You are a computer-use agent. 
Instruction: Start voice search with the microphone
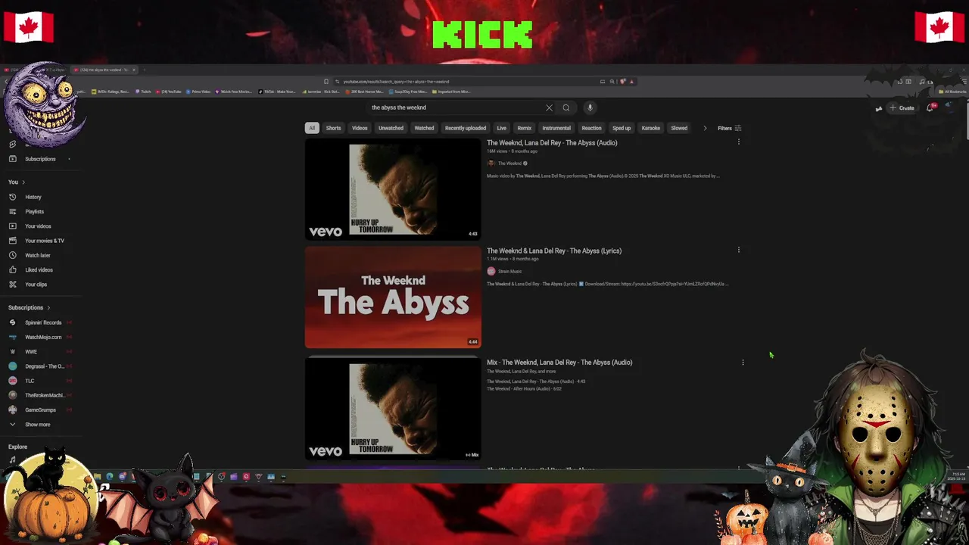click(590, 107)
